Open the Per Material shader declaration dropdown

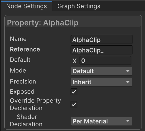[102, 121]
